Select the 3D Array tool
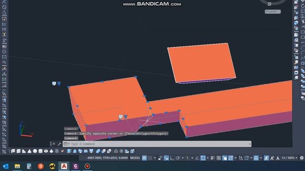Viewport: 305px width, 171px height. 132,151
